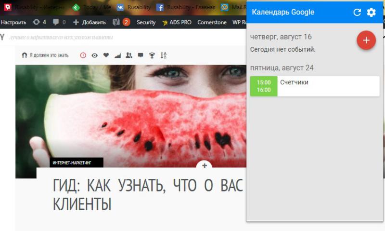Open the ИНТЕРНЕТ-МАРКЕТИНГ category label
The height and width of the screenshot is (231, 385).
click(x=77, y=163)
